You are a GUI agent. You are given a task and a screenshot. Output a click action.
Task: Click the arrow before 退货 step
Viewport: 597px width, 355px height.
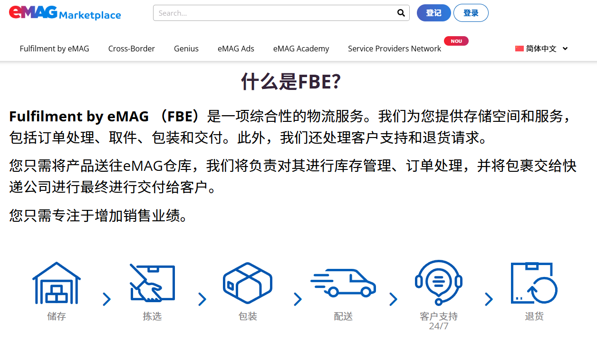point(489,299)
